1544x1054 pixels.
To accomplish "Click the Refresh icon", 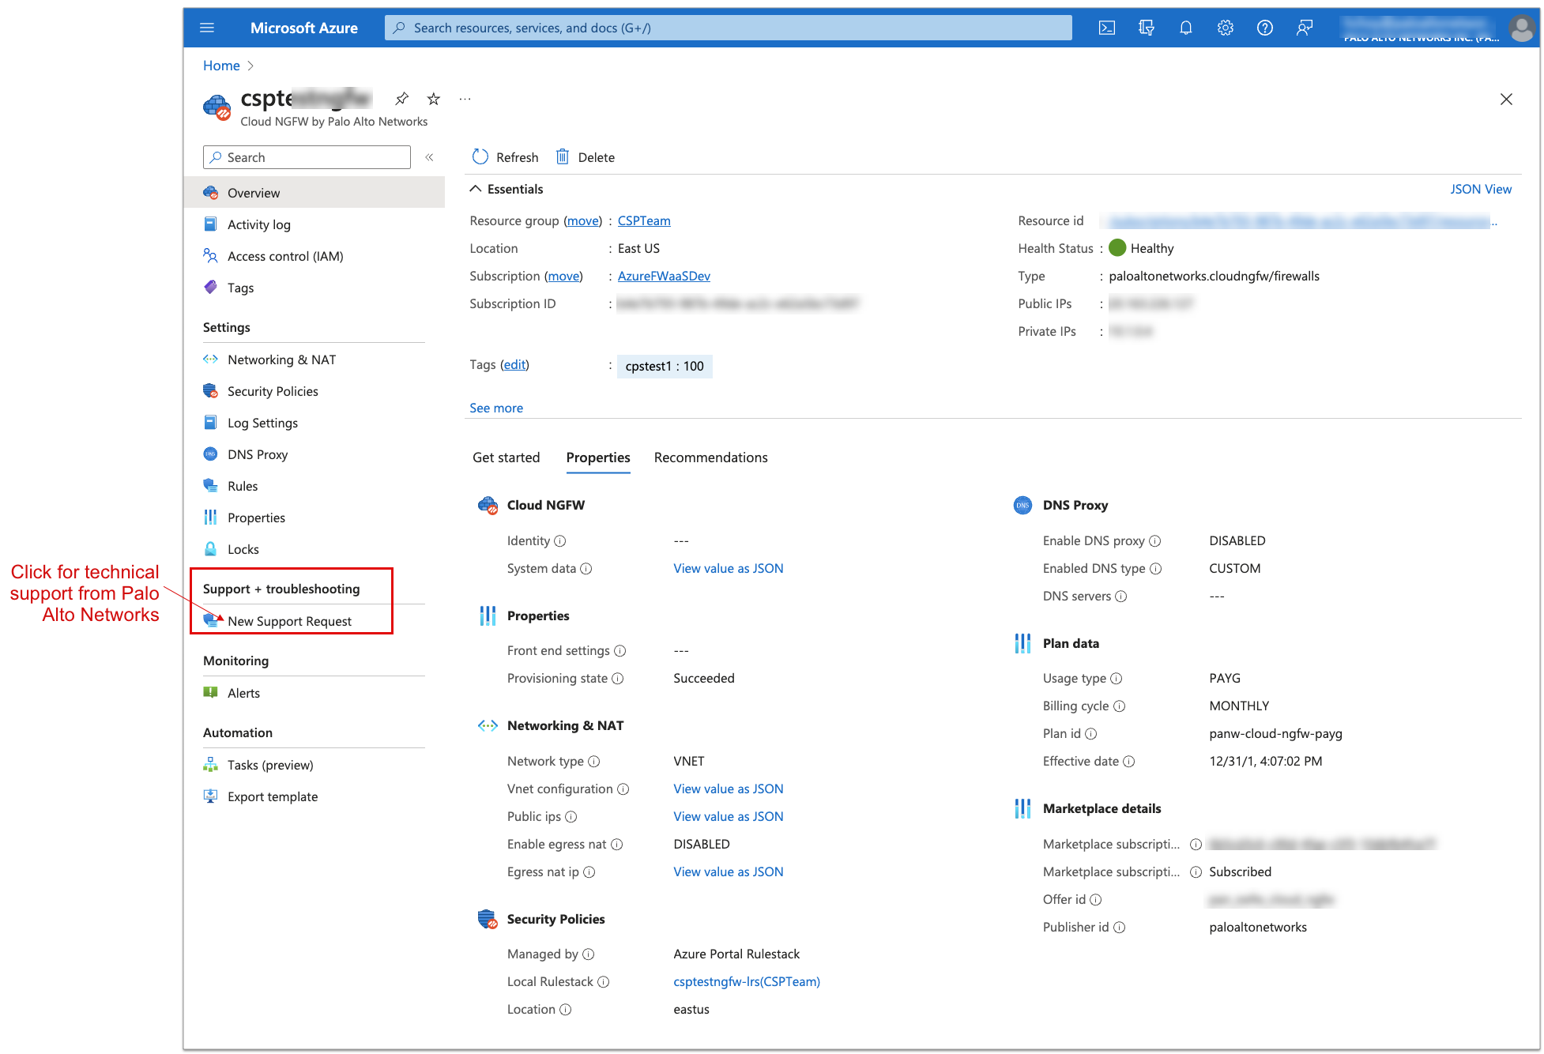I will (480, 156).
